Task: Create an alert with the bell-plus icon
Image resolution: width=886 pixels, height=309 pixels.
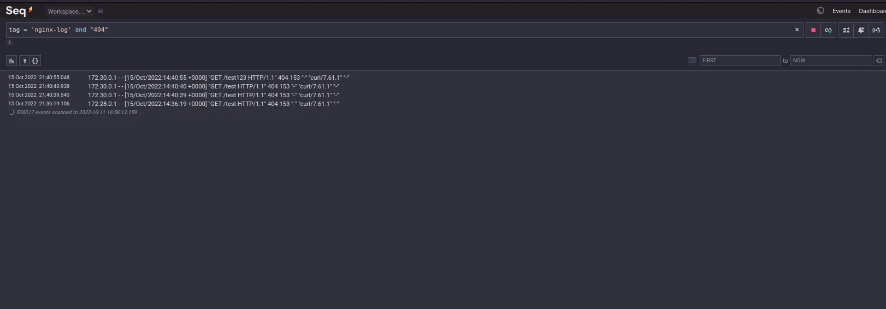Action: tap(861, 30)
